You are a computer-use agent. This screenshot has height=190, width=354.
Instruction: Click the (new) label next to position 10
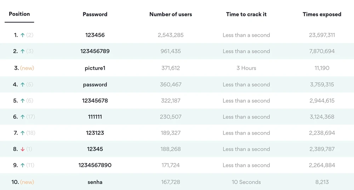pos(27,182)
